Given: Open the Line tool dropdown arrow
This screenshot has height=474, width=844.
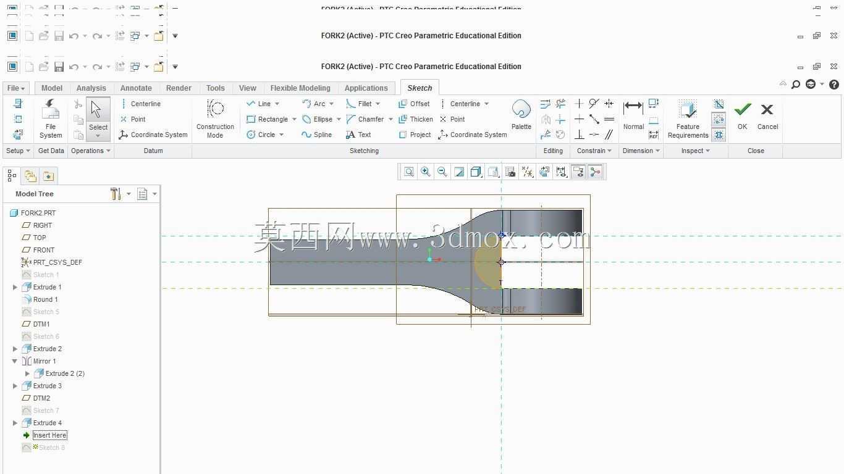Looking at the screenshot, I should pyautogui.click(x=277, y=104).
